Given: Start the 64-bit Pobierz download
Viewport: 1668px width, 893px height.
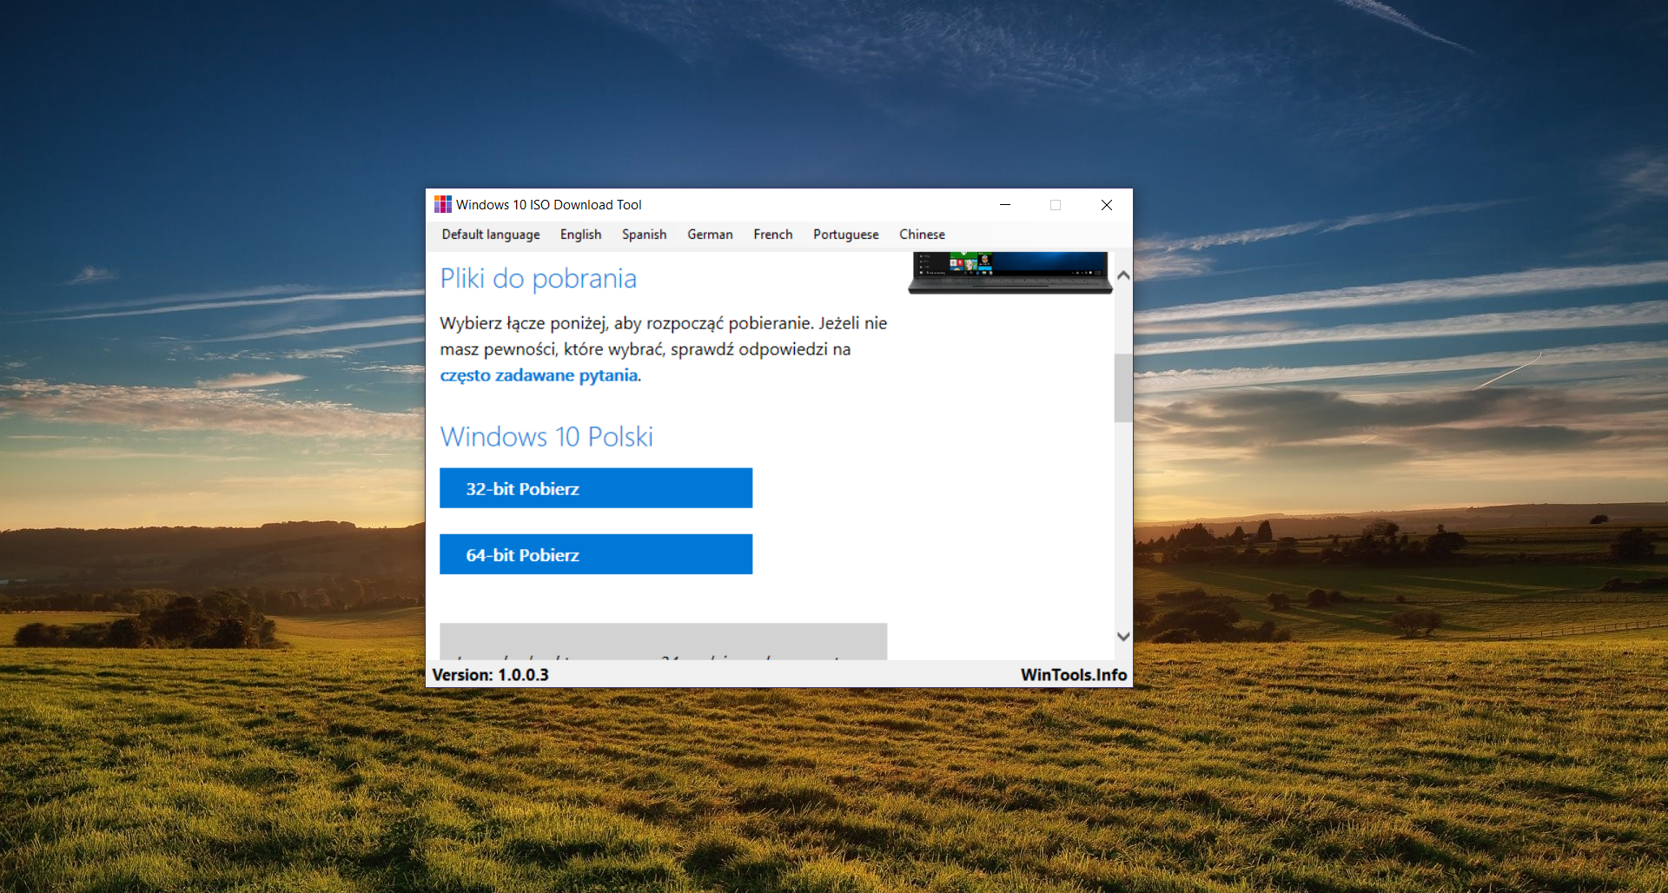Looking at the screenshot, I should click(595, 554).
